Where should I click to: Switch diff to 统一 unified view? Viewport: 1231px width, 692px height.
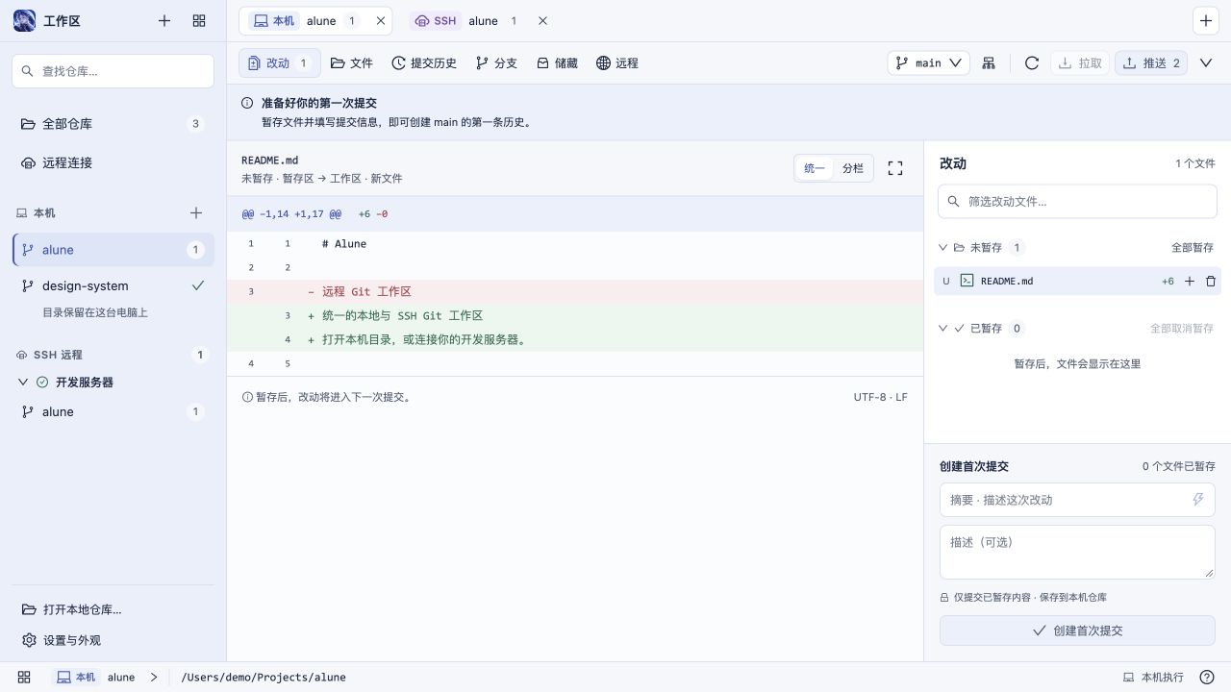pos(815,168)
